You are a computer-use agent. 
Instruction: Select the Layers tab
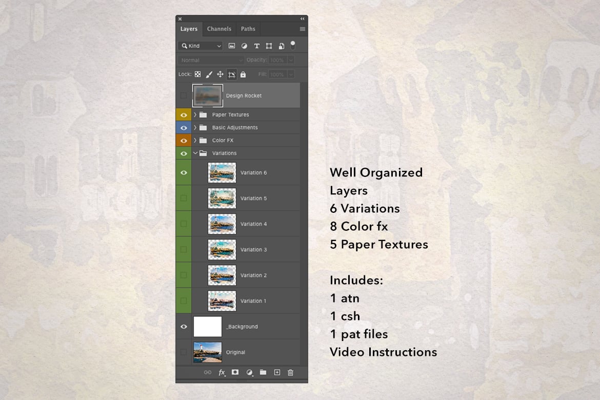pos(189,29)
